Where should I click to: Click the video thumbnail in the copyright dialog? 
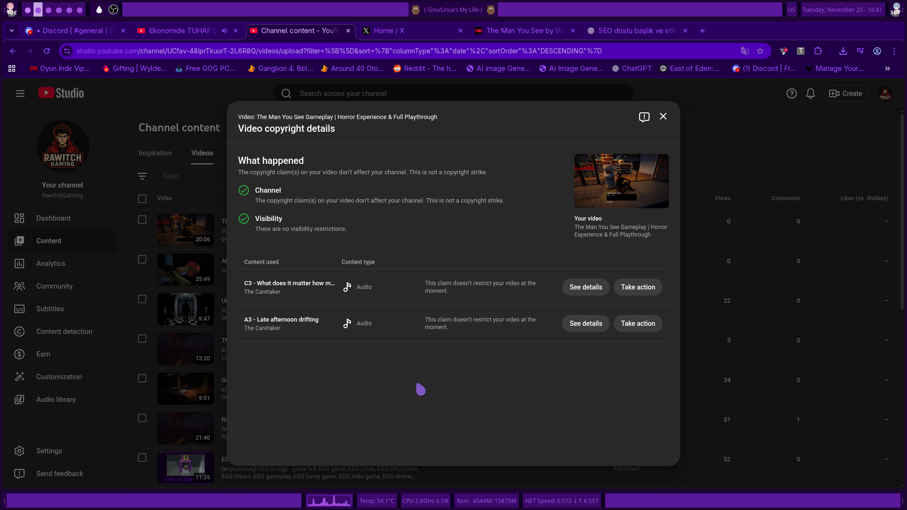pyautogui.click(x=621, y=181)
